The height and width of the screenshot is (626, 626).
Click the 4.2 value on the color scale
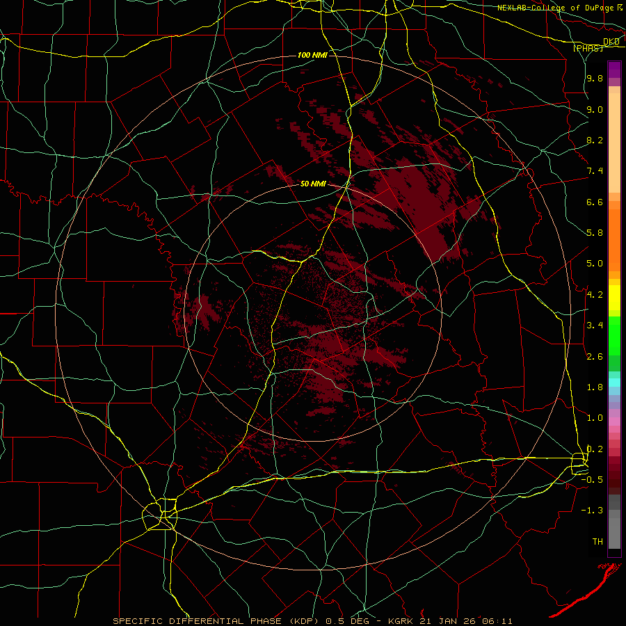(595, 295)
